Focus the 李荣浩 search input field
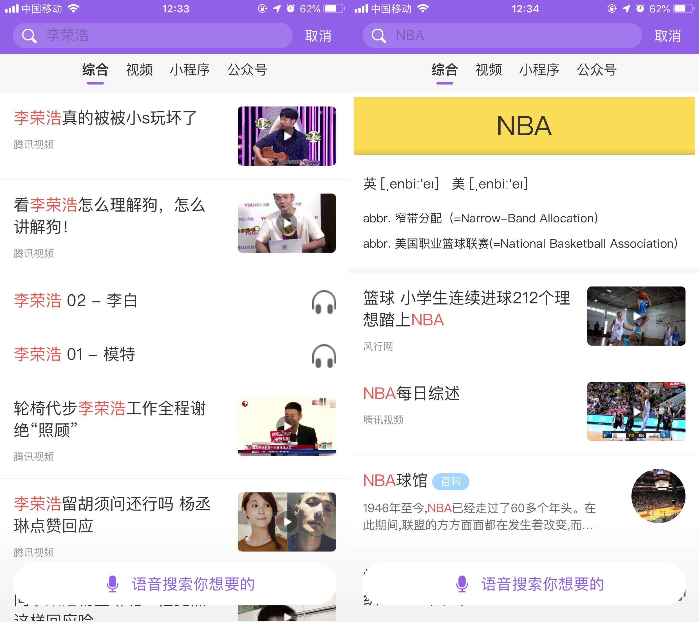Viewport: 699px width, 622px height. click(x=153, y=35)
